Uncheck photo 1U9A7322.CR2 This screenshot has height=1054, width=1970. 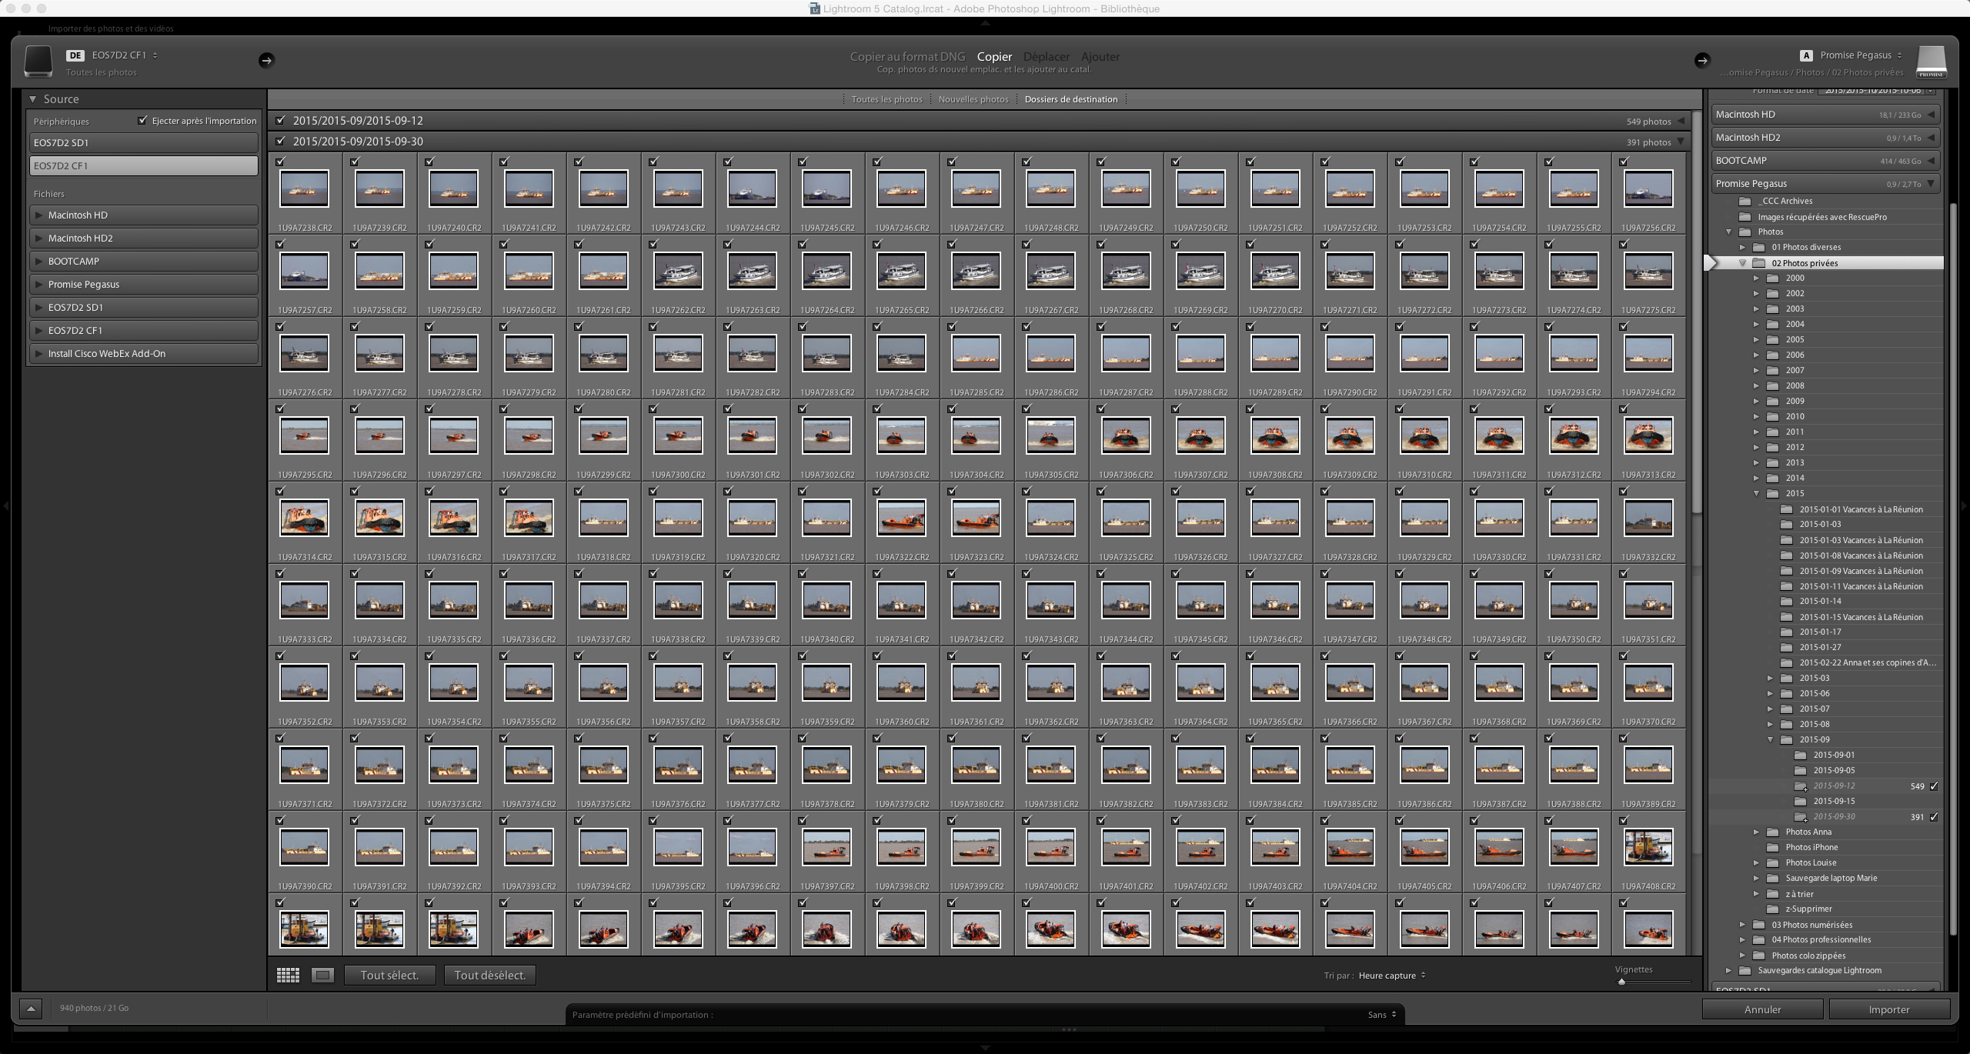pos(877,491)
